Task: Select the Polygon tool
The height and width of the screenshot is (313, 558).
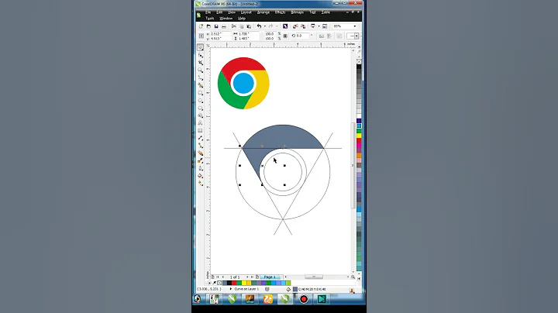Action: pos(201,108)
